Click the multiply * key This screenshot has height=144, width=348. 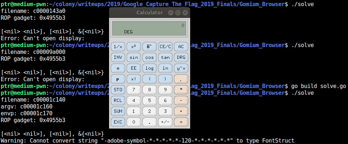point(181,89)
